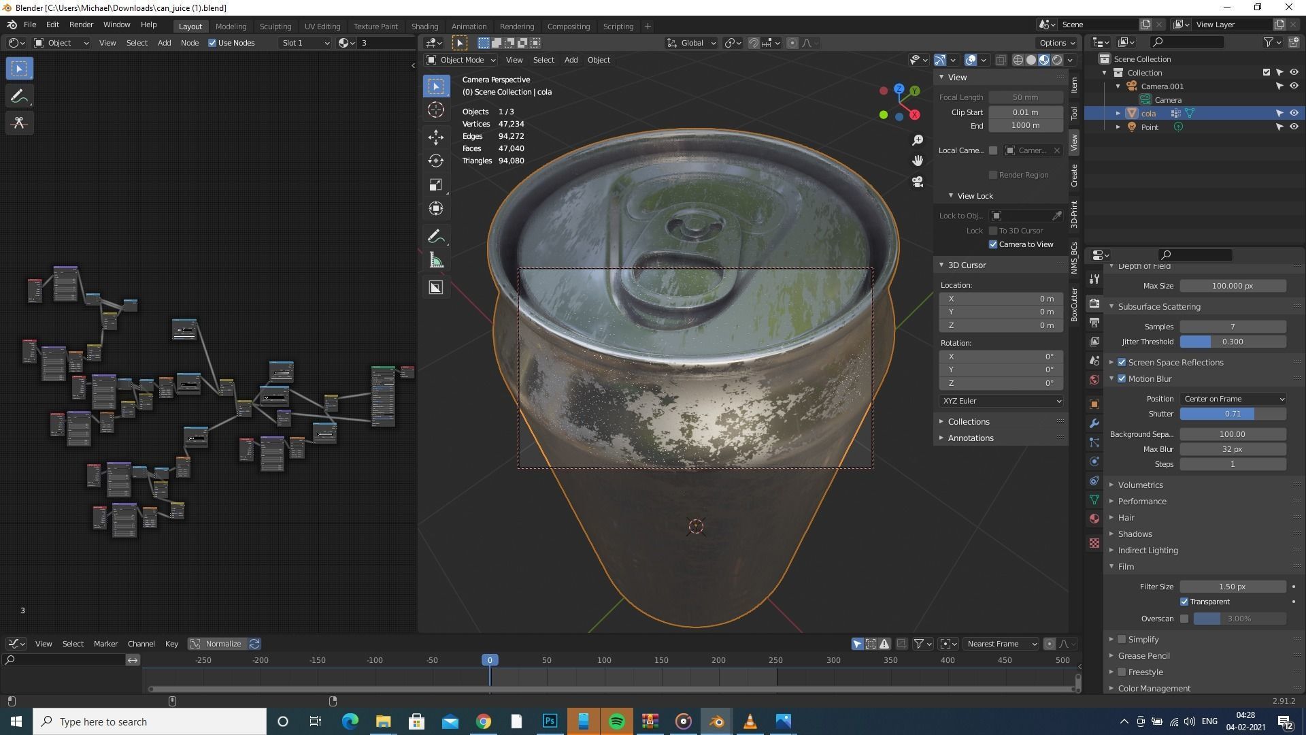This screenshot has height=735, width=1306.
Task: Open the Nearest Frame dropdown
Action: pyautogui.click(x=1001, y=644)
